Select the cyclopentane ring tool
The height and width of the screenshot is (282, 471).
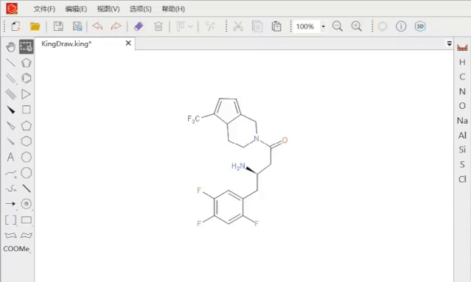coord(26,125)
